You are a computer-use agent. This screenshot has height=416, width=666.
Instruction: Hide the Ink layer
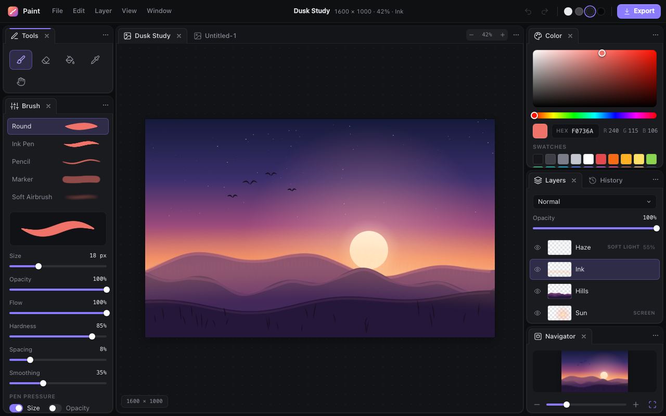pos(537,269)
